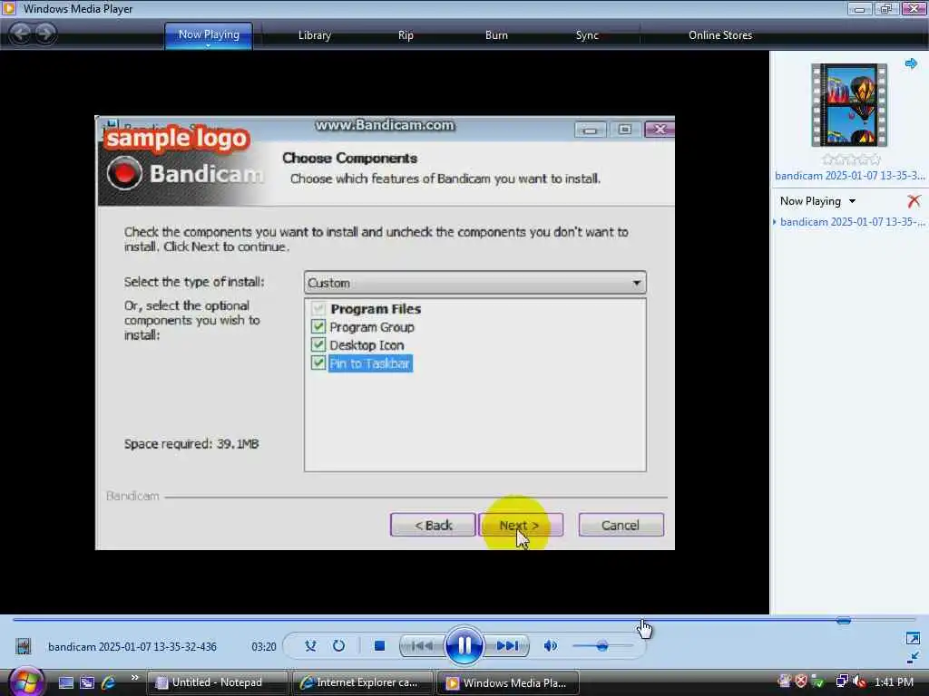
Task: Rate the video using the star rating
Action: pyautogui.click(x=851, y=159)
